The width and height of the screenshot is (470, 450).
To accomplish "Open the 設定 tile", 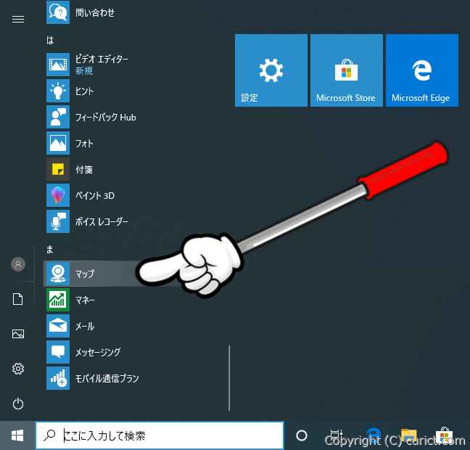I will 271,70.
